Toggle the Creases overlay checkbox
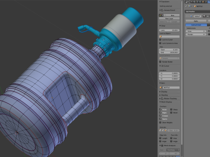The height and width of the screenshot is (157, 210). 161,116
